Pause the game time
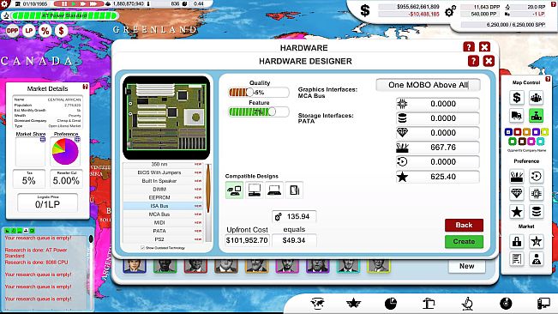 64,3
